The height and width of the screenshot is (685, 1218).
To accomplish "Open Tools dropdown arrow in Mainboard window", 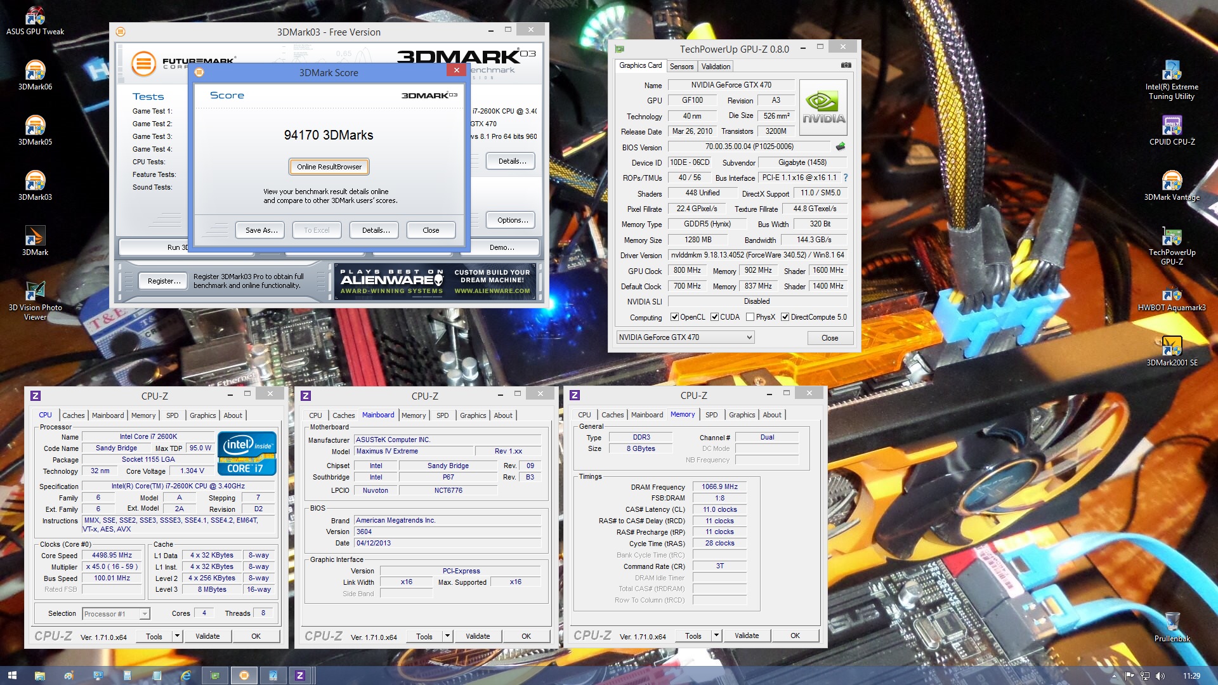I will [x=447, y=636].
